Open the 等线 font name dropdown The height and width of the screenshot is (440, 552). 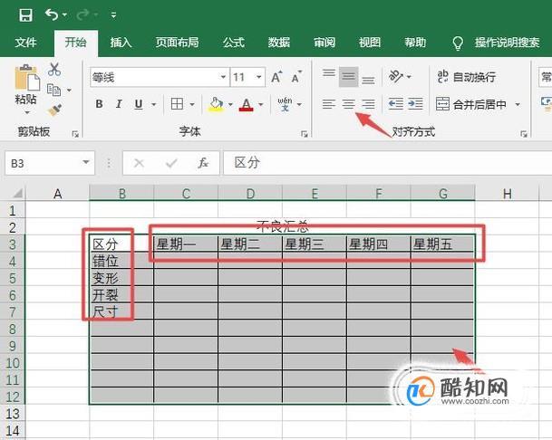coord(223,77)
